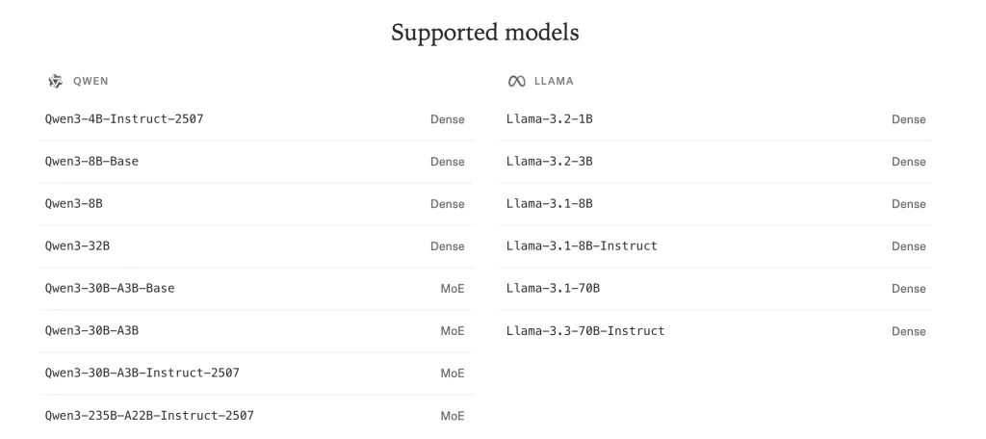Click the Qwen logo icon

(56, 81)
